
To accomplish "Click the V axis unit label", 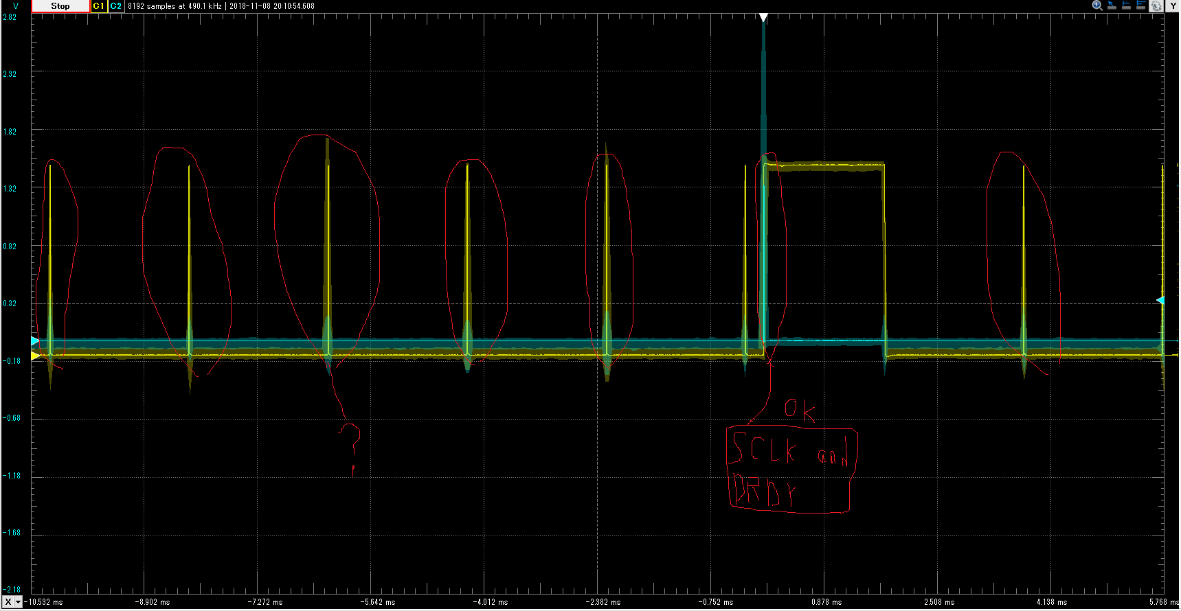I will pyautogui.click(x=16, y=6).
